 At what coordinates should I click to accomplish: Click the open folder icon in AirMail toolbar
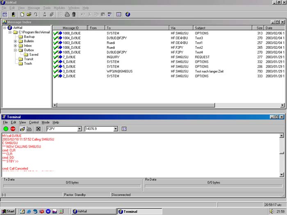pos(29,14)
